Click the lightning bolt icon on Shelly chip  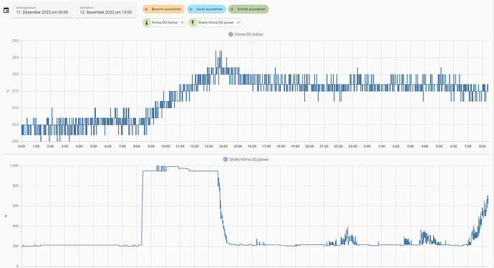193,23
